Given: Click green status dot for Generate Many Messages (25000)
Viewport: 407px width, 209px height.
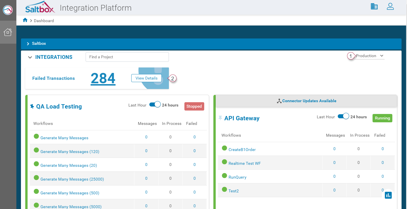Looking at the screenshot, I should (36, 177).
